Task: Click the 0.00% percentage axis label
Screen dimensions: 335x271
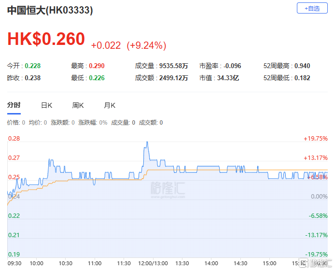Action: [x=319, y=197]
